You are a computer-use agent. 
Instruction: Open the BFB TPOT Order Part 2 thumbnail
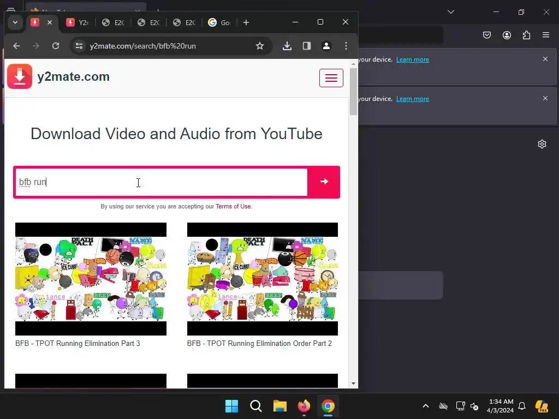point(263,279)
